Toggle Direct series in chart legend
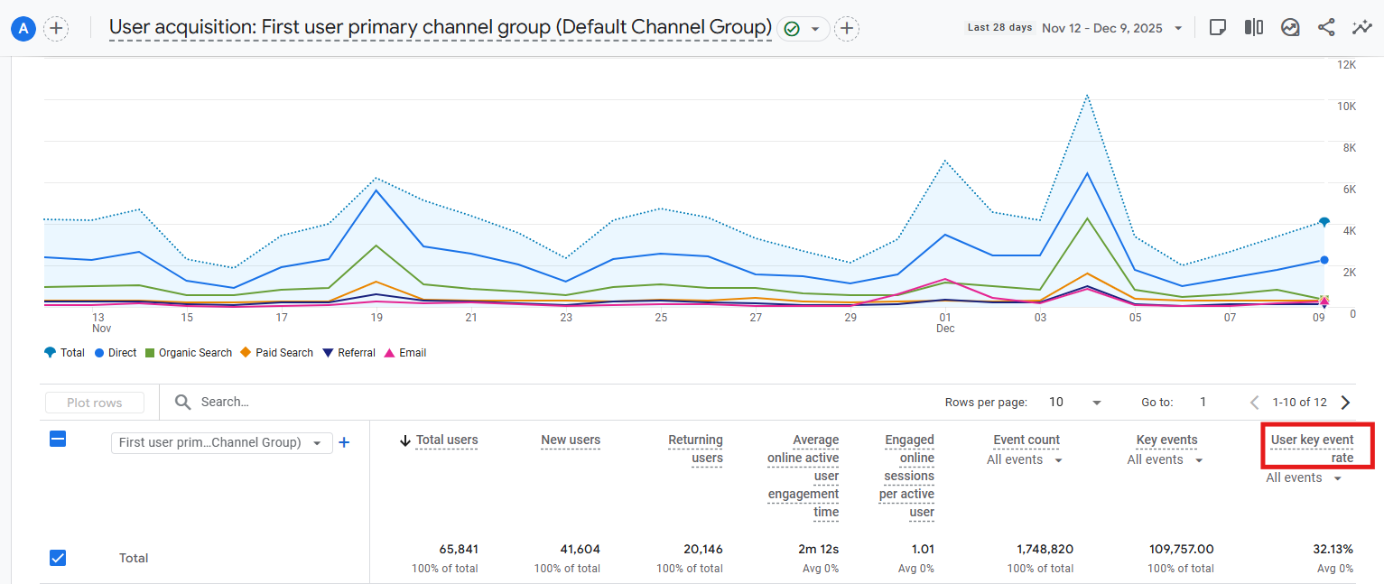This screenshot has width=1384, height=584. [x=116, y=353]
